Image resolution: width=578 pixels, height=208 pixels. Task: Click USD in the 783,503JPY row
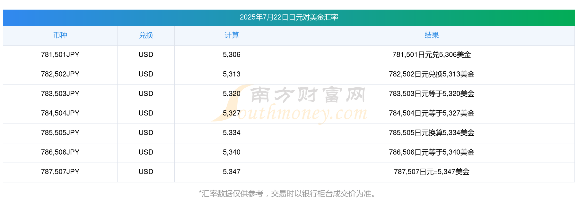click(146, 94)
